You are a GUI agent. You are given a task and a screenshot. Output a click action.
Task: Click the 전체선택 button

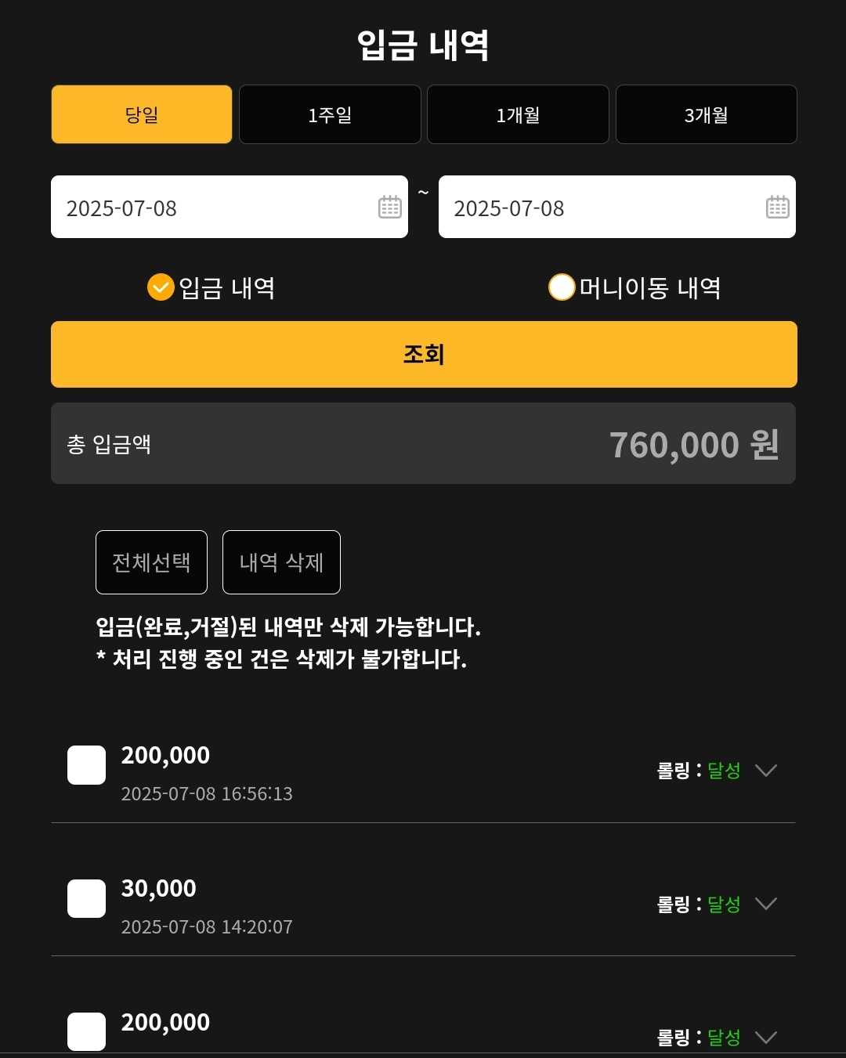[151, 562]
